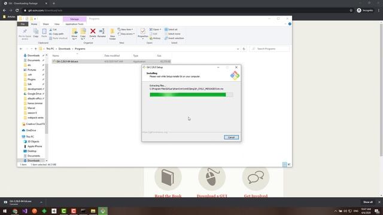Sort by the Date modified column header
This screenshot has width=383, height=215.
[112, 56]
